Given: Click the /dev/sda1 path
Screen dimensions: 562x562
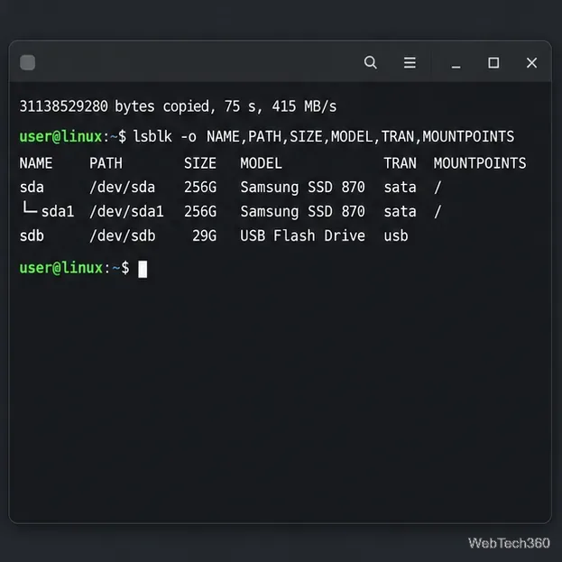Looking at the screenshot, I should [126, 211].
